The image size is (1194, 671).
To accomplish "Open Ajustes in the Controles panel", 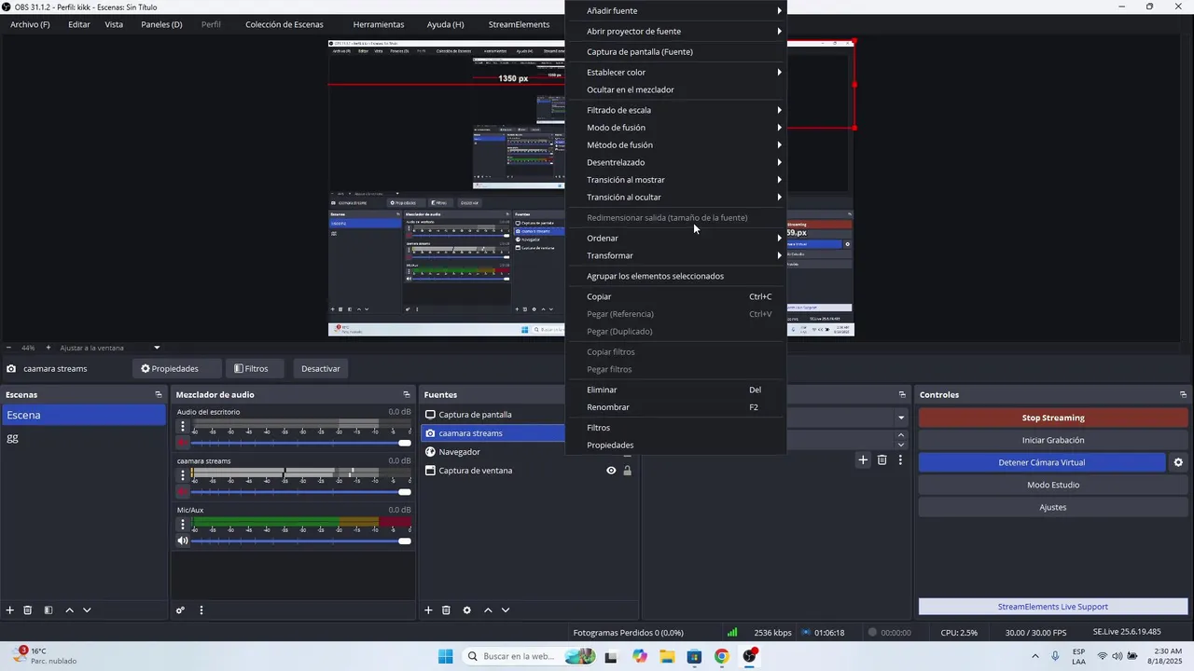I will tap(1053, 507).
